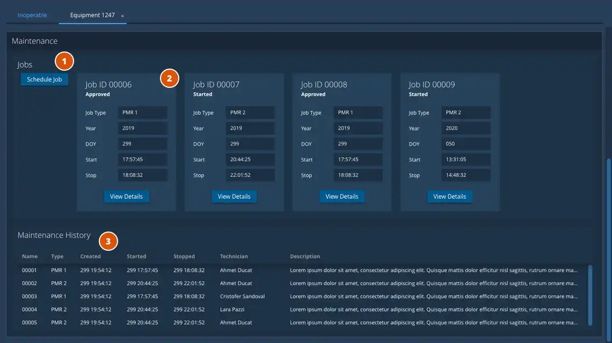The image size is (612, 343).
Task: Click technician Cristofer Sandoval in history
Action: (242, 296)
